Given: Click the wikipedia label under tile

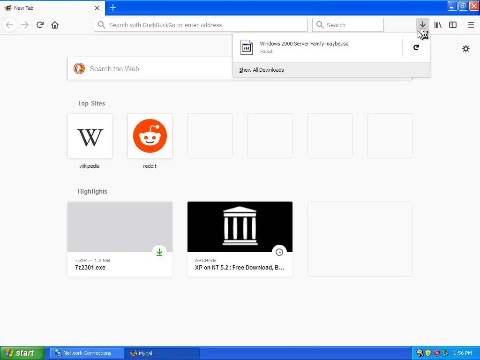Looking at the screenshot, I should (90, 166).
